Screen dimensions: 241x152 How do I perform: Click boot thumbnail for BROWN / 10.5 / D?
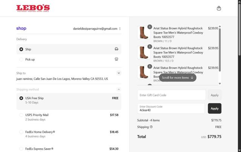coord(144,52)
